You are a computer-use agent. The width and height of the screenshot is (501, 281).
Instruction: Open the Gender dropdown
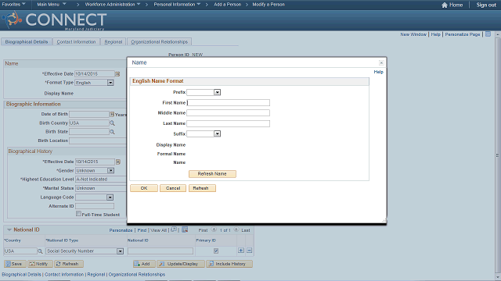click(x=110, y=171)
